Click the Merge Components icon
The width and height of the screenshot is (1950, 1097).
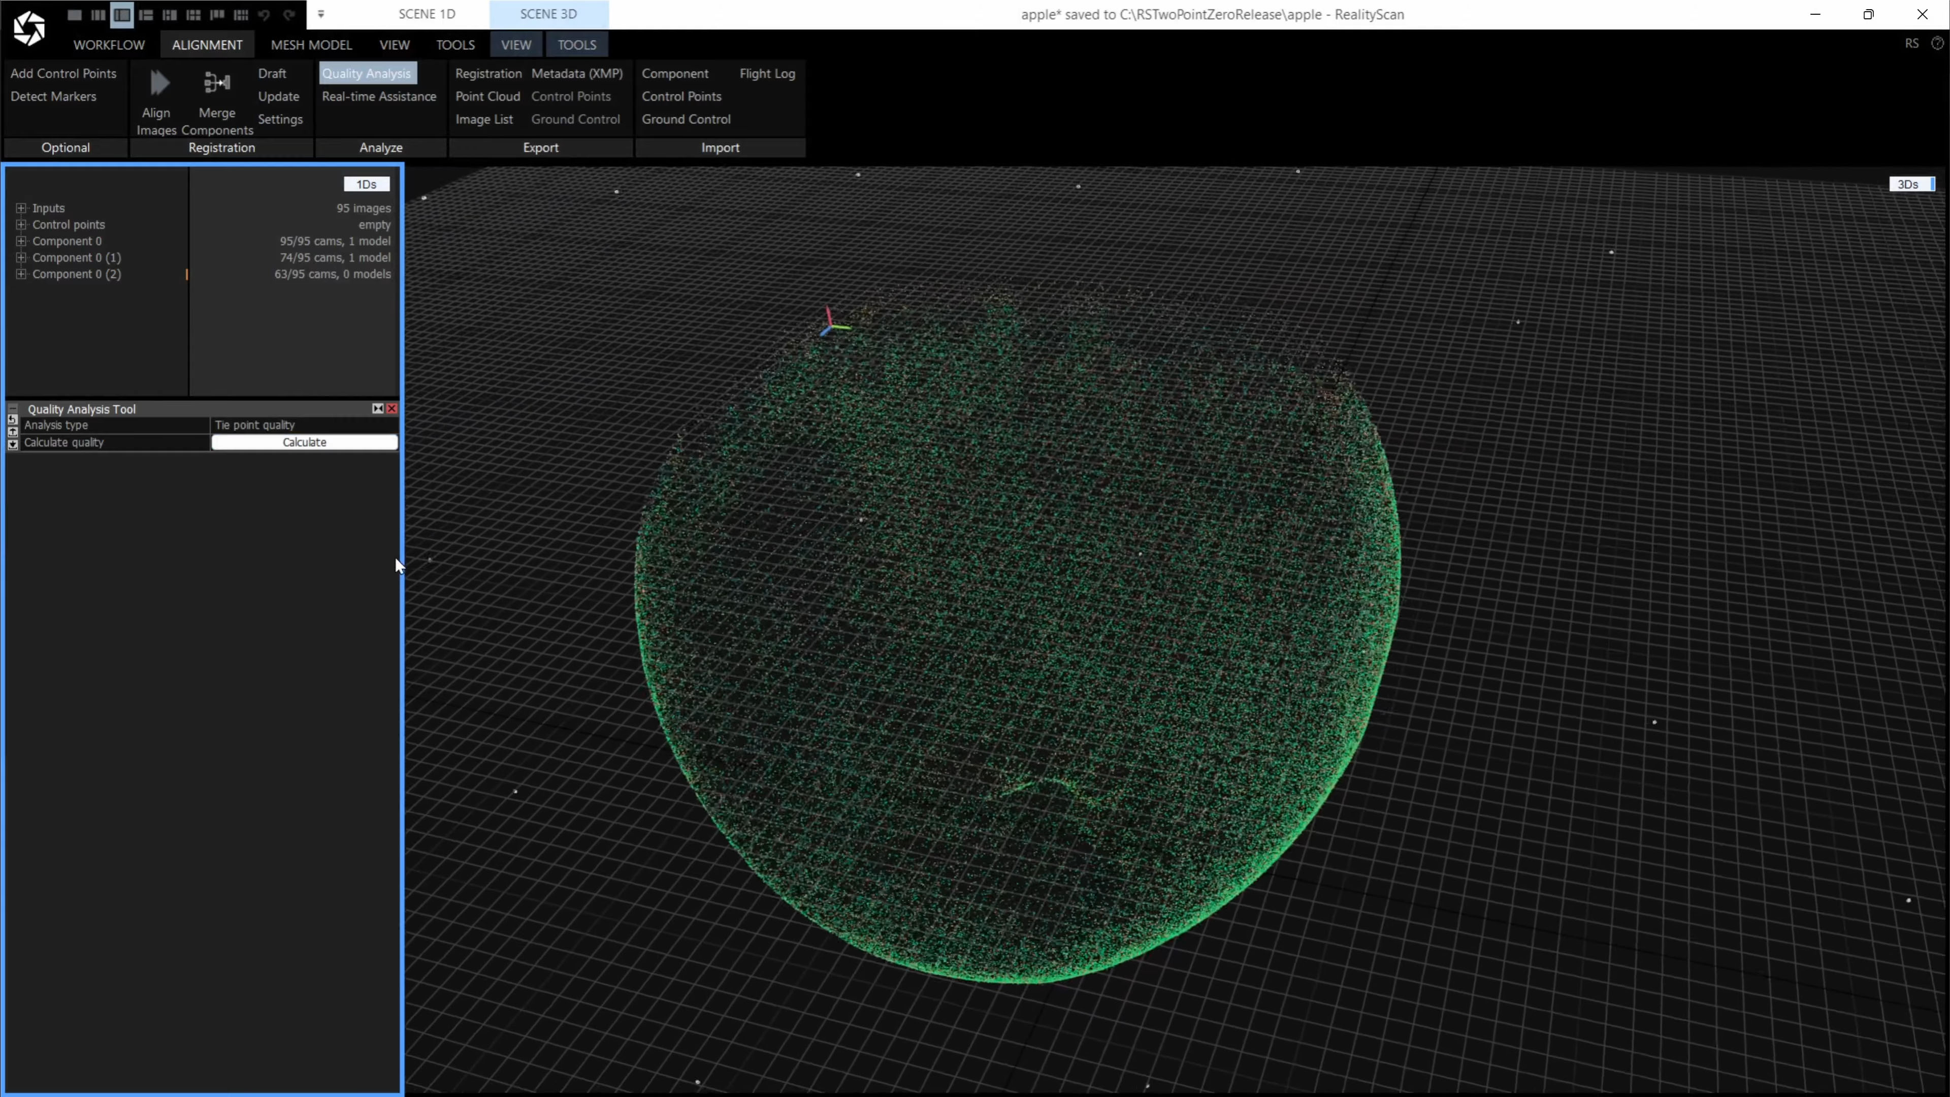(216, 82)
